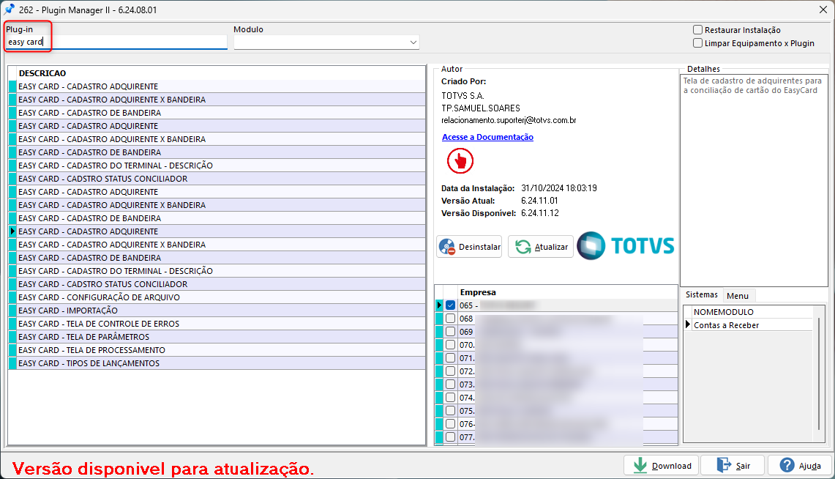835x479 pixels.
Task: Open Ajuda help button
Action: (799, 466)
